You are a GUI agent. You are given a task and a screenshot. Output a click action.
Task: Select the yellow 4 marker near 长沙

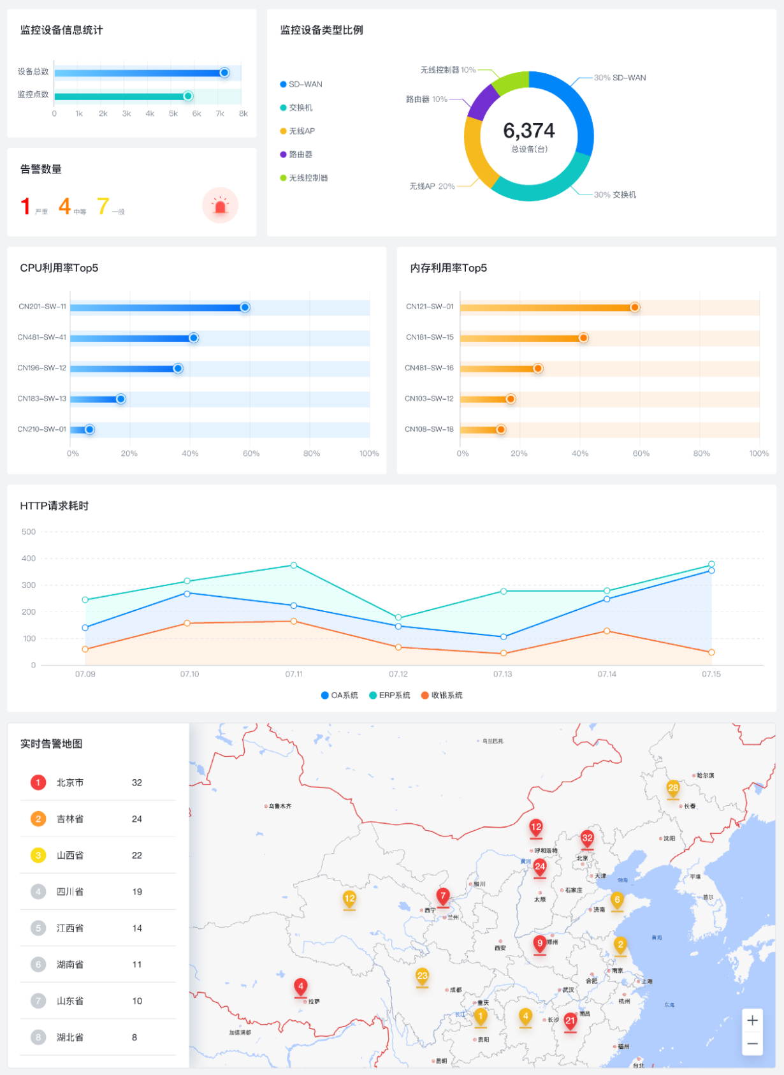point(525,1017)
